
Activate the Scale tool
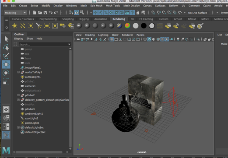click(x=6, y=81)
